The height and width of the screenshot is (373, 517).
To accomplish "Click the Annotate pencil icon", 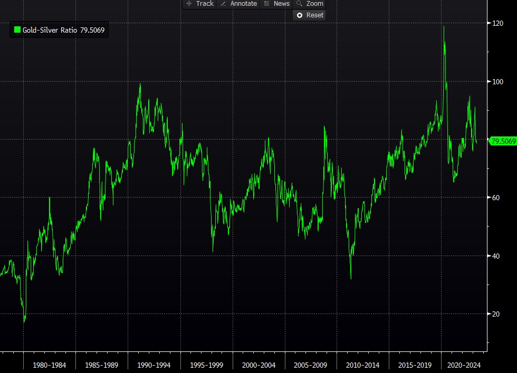I will [223, 4].
